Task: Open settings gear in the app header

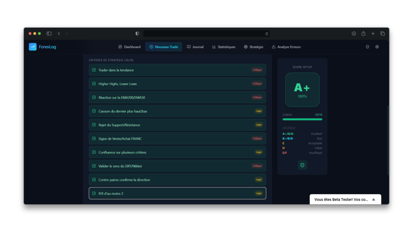Action: pyautogui.click(x=377, y=47)
